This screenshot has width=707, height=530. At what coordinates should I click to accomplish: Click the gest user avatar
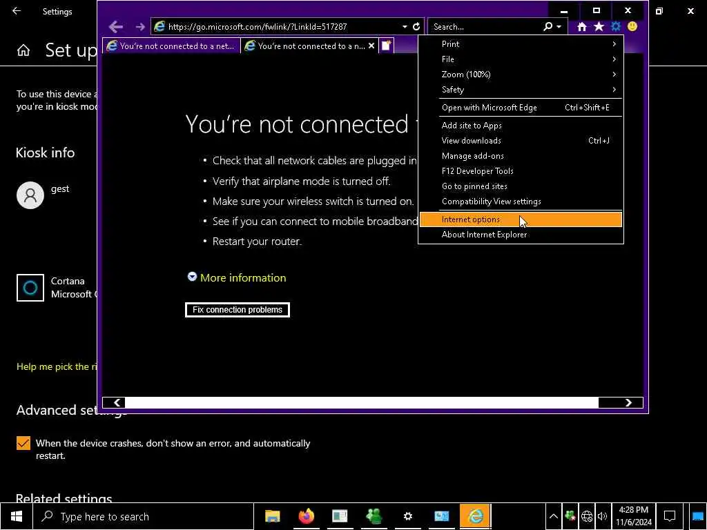[x=30, y=195]
